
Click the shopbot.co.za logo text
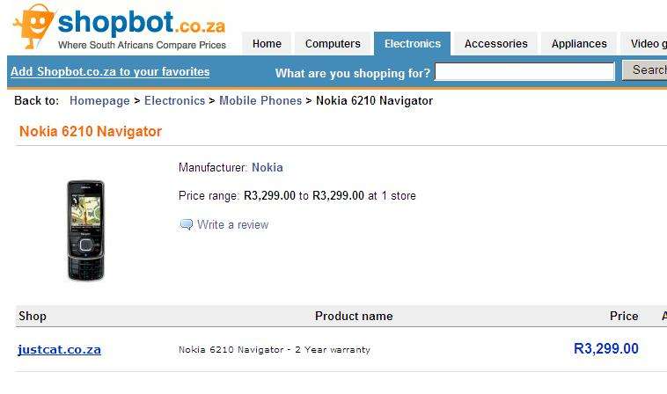coord(141,24)
